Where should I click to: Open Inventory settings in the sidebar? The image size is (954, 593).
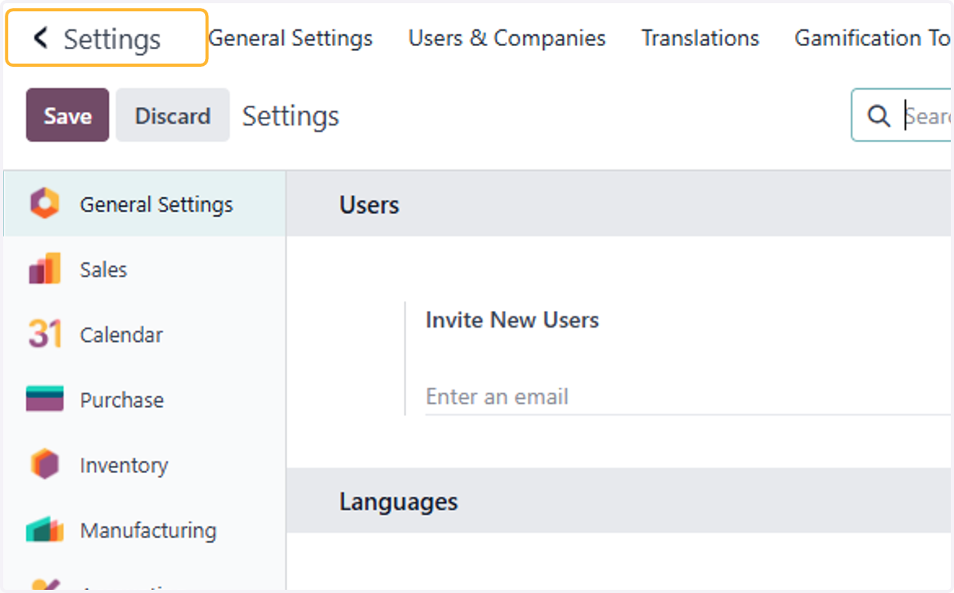[144, 465]
